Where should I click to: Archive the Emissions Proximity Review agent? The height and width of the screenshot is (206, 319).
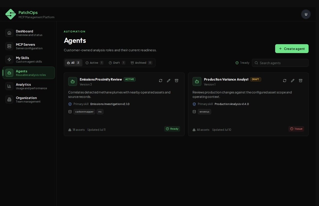[x=177, y=81]
